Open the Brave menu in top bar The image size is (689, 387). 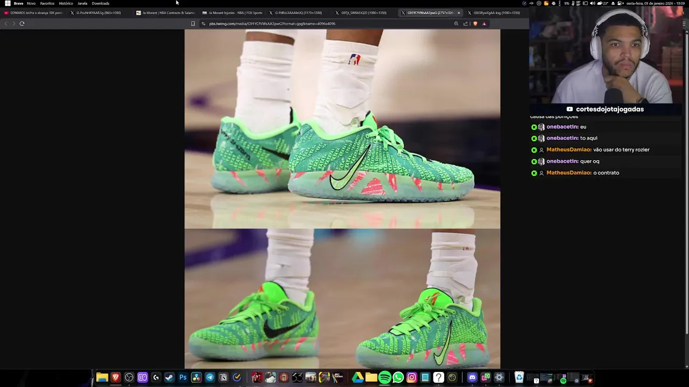pos(18,3)
